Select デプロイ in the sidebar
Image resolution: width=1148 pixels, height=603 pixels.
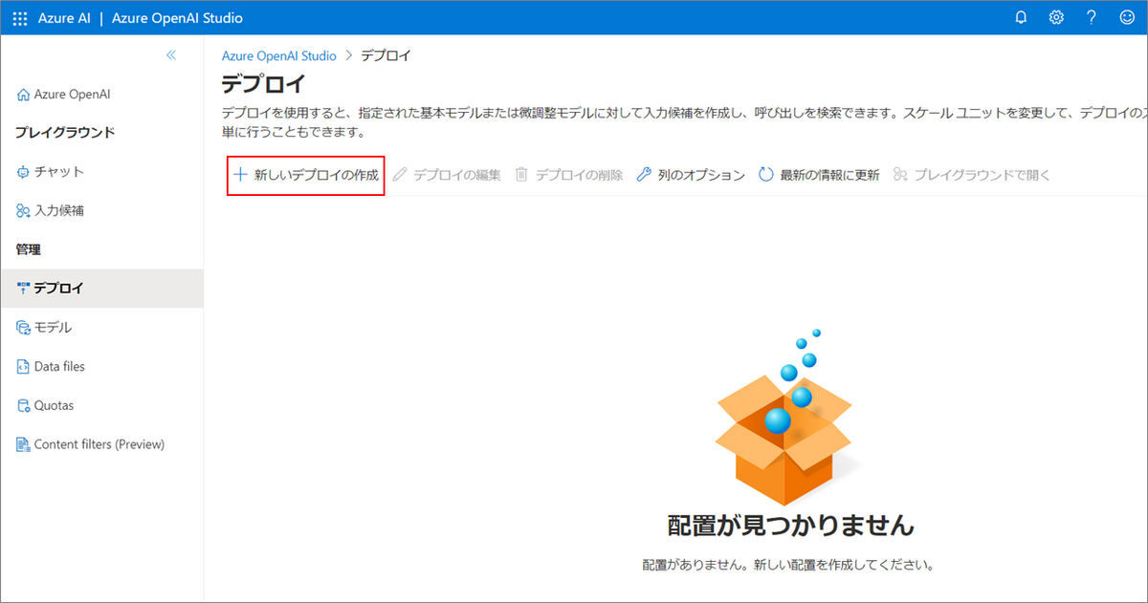101,288
